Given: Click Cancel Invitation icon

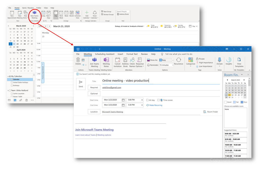Looking at the screenshot, I should coord(118,62).
